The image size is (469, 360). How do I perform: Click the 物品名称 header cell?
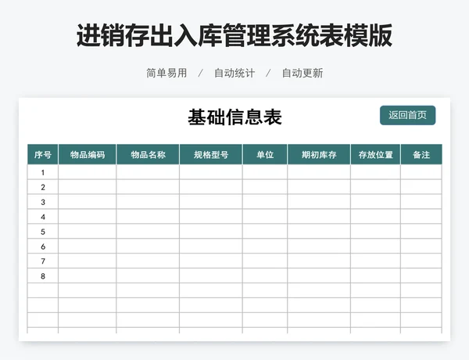[148, 155]
